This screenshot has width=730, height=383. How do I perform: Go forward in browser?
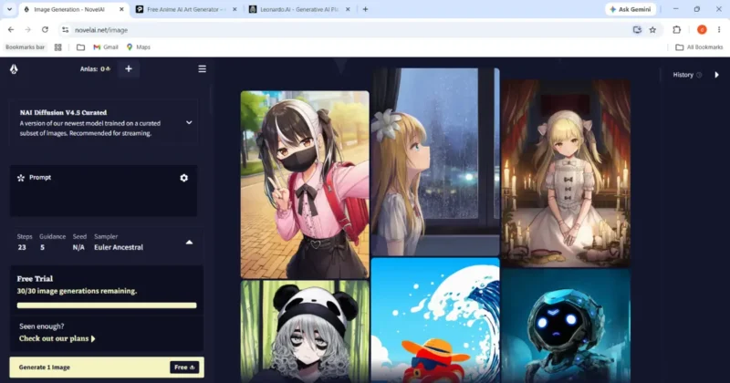pos(28,30)
